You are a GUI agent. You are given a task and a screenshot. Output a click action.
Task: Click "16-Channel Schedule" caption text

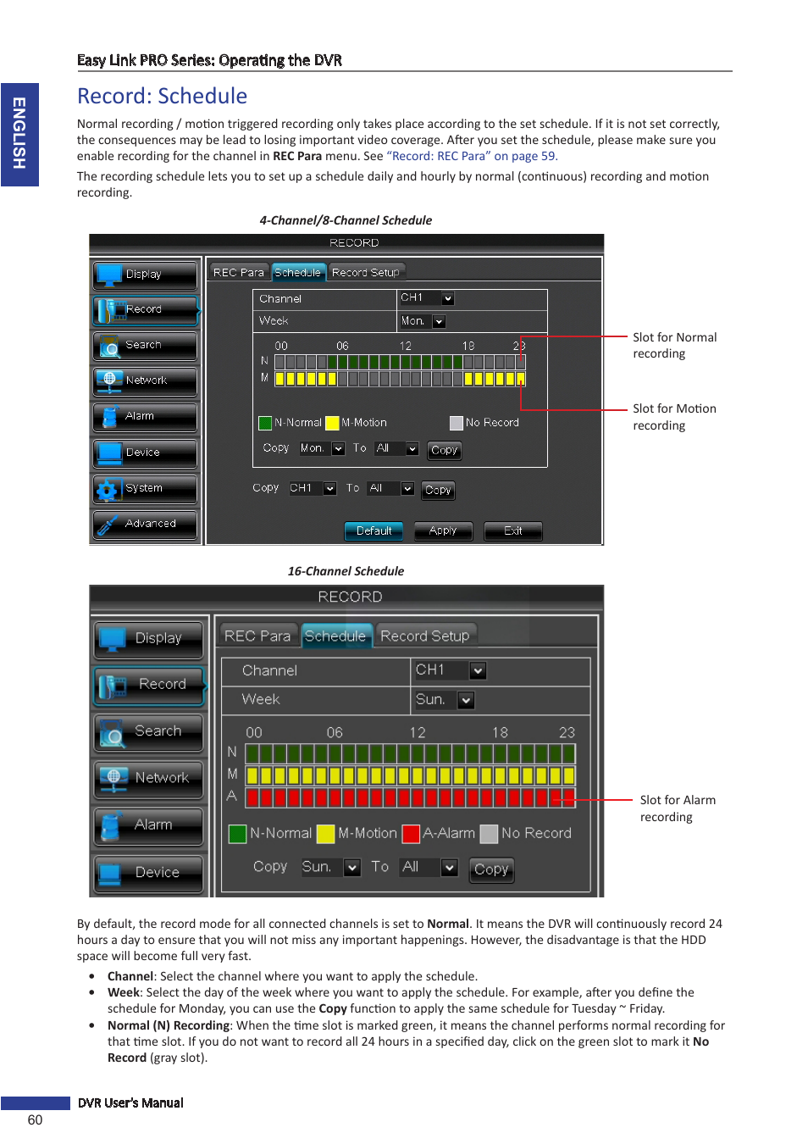pos(346,571)
